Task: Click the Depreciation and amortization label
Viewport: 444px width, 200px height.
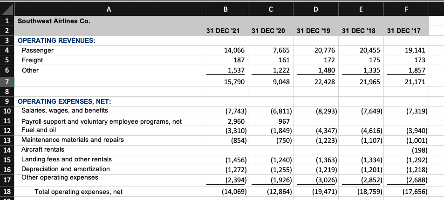Action: (66, 169)
